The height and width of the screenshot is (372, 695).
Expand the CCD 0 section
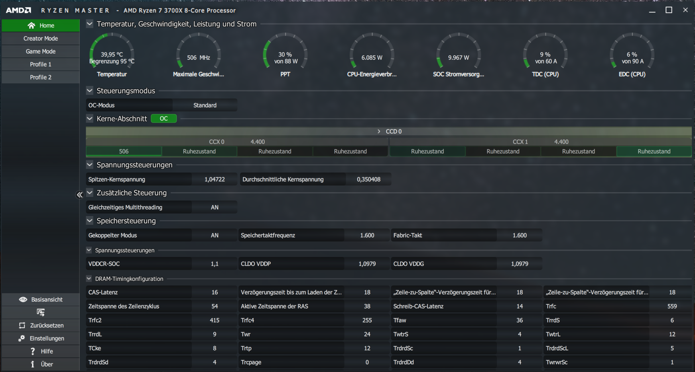378,131
